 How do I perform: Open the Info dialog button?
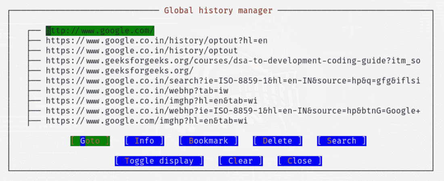coord(145,141)
